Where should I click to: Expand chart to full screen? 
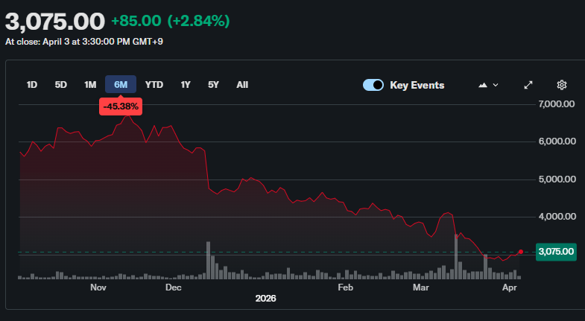528,85
